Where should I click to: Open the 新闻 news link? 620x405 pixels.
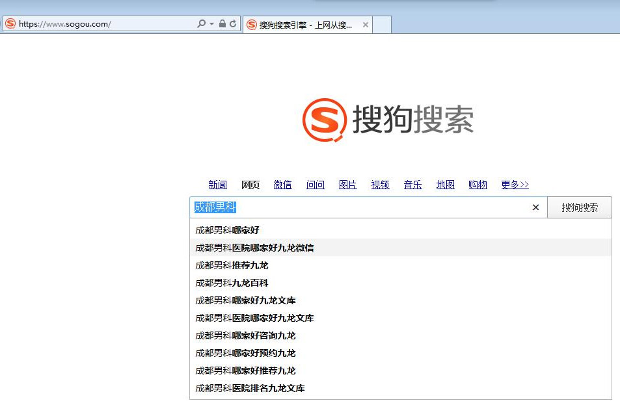[218, 185]
